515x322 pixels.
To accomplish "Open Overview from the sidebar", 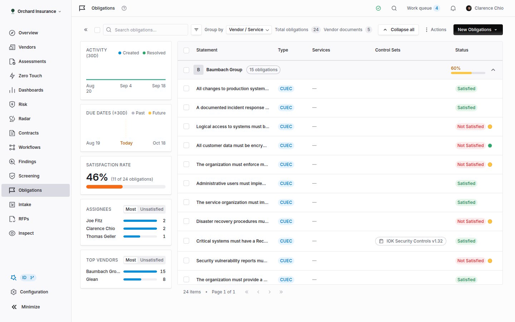I will [x=35, y=33].
